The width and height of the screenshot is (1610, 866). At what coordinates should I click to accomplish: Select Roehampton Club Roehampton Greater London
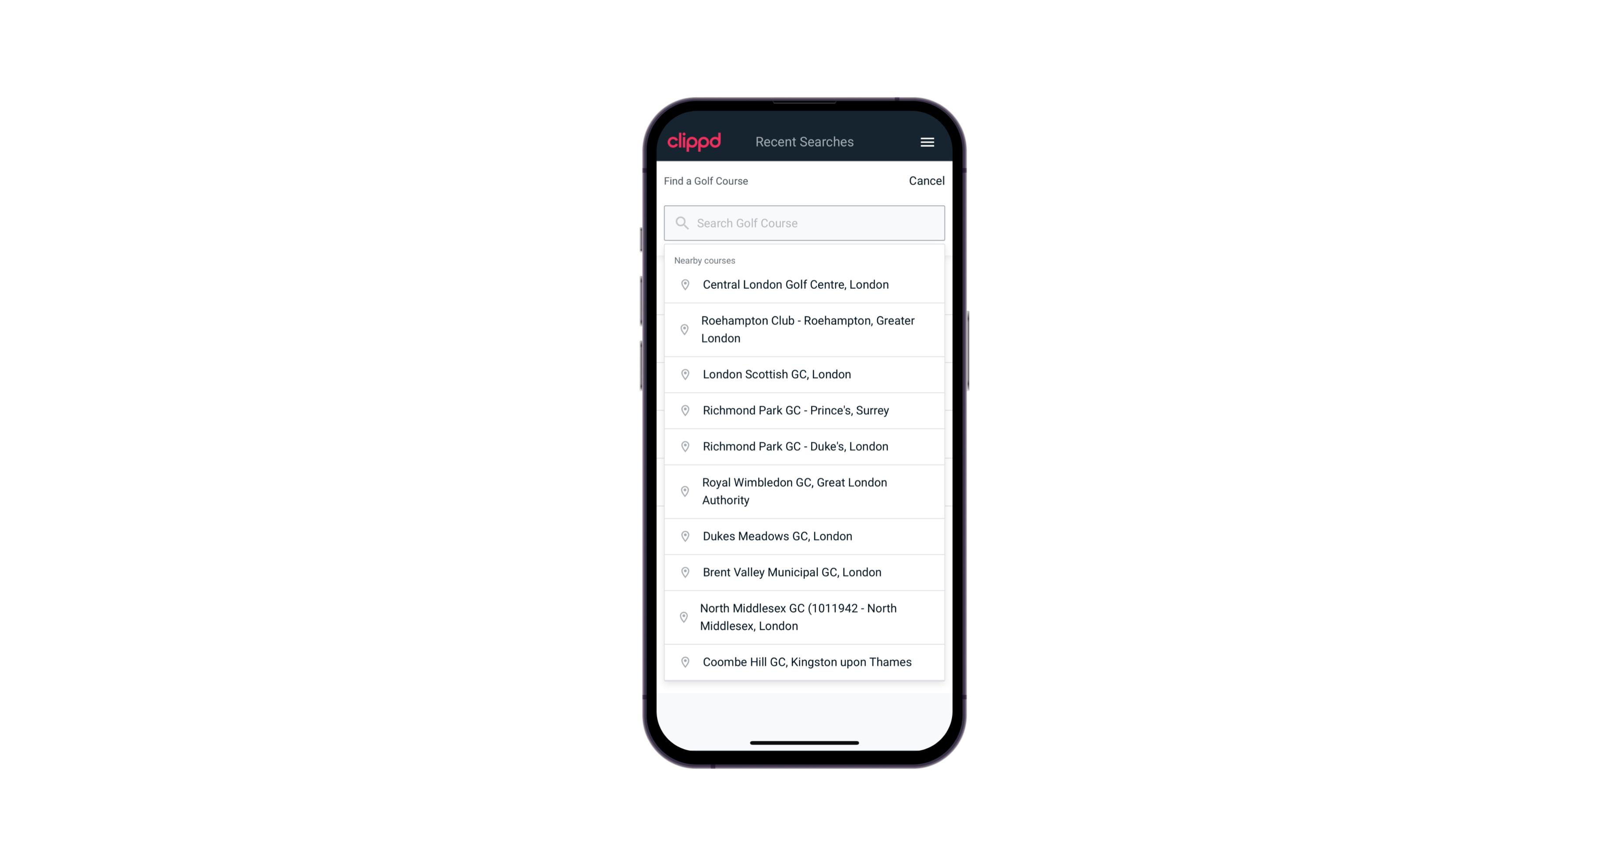click(x=805, y=330)
